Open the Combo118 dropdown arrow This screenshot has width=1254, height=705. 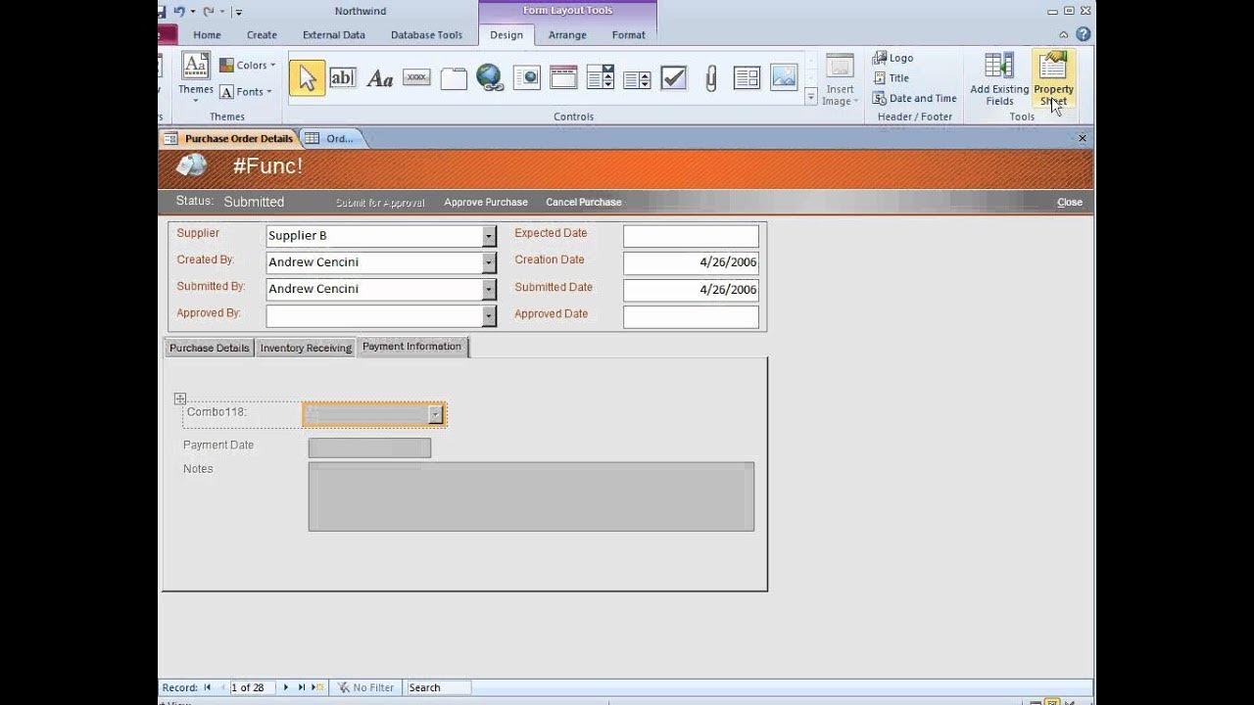(436, 415)
